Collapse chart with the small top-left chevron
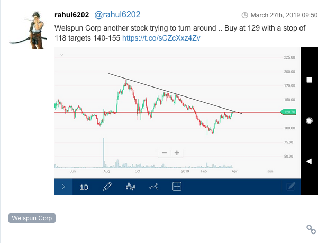The image size is (327, 243). click(61, 55)
